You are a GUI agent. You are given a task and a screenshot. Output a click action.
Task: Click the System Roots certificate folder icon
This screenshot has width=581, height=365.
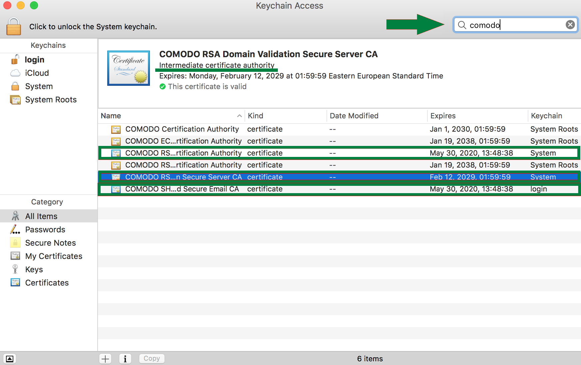click(15, 100)
